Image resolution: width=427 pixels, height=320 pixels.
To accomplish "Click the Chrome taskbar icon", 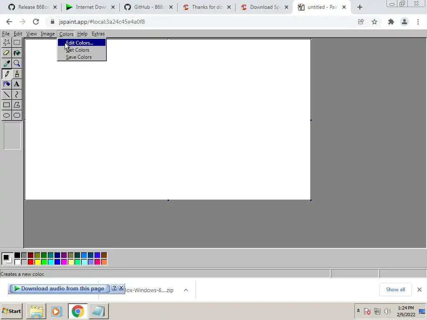I will click(78, 311).
